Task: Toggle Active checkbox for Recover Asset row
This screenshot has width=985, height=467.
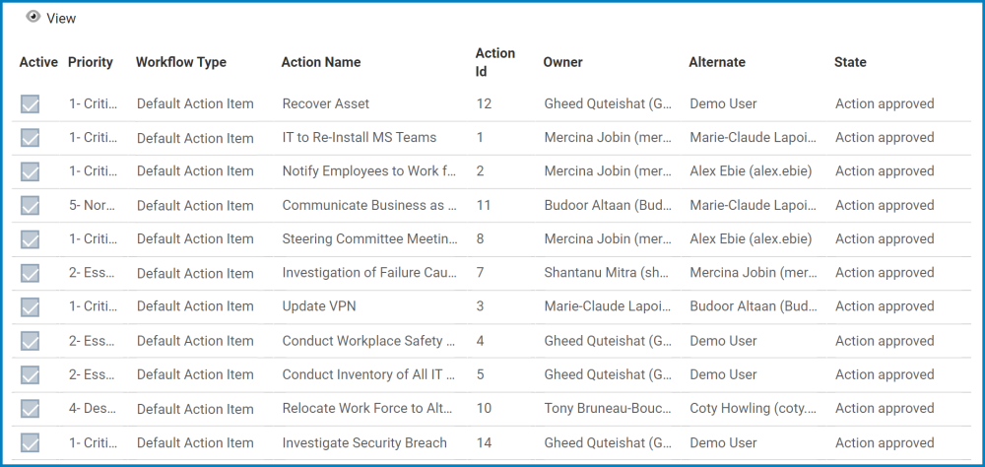Action: [31, 104]
